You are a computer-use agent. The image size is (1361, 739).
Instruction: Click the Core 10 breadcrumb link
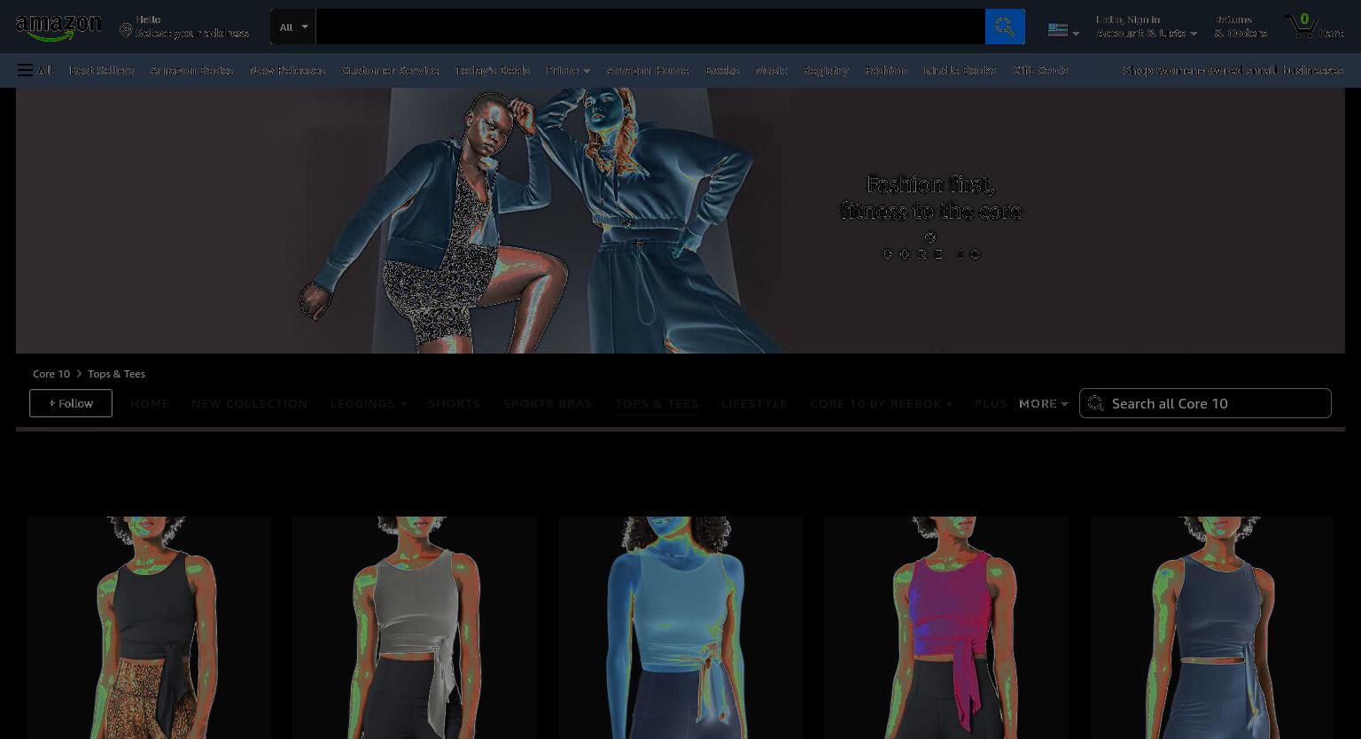point(51,374)
